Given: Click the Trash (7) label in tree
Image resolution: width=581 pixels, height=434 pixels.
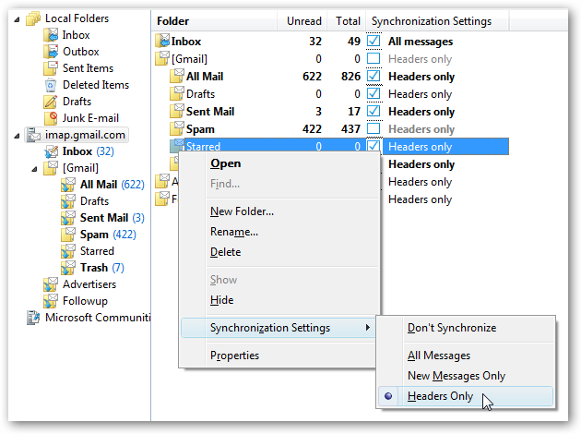Looking at the screenshot, I should (x=102, y=268).
